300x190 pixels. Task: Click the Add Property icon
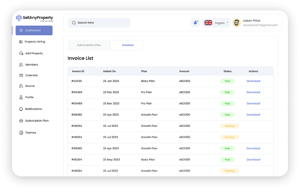click(21, 53)
